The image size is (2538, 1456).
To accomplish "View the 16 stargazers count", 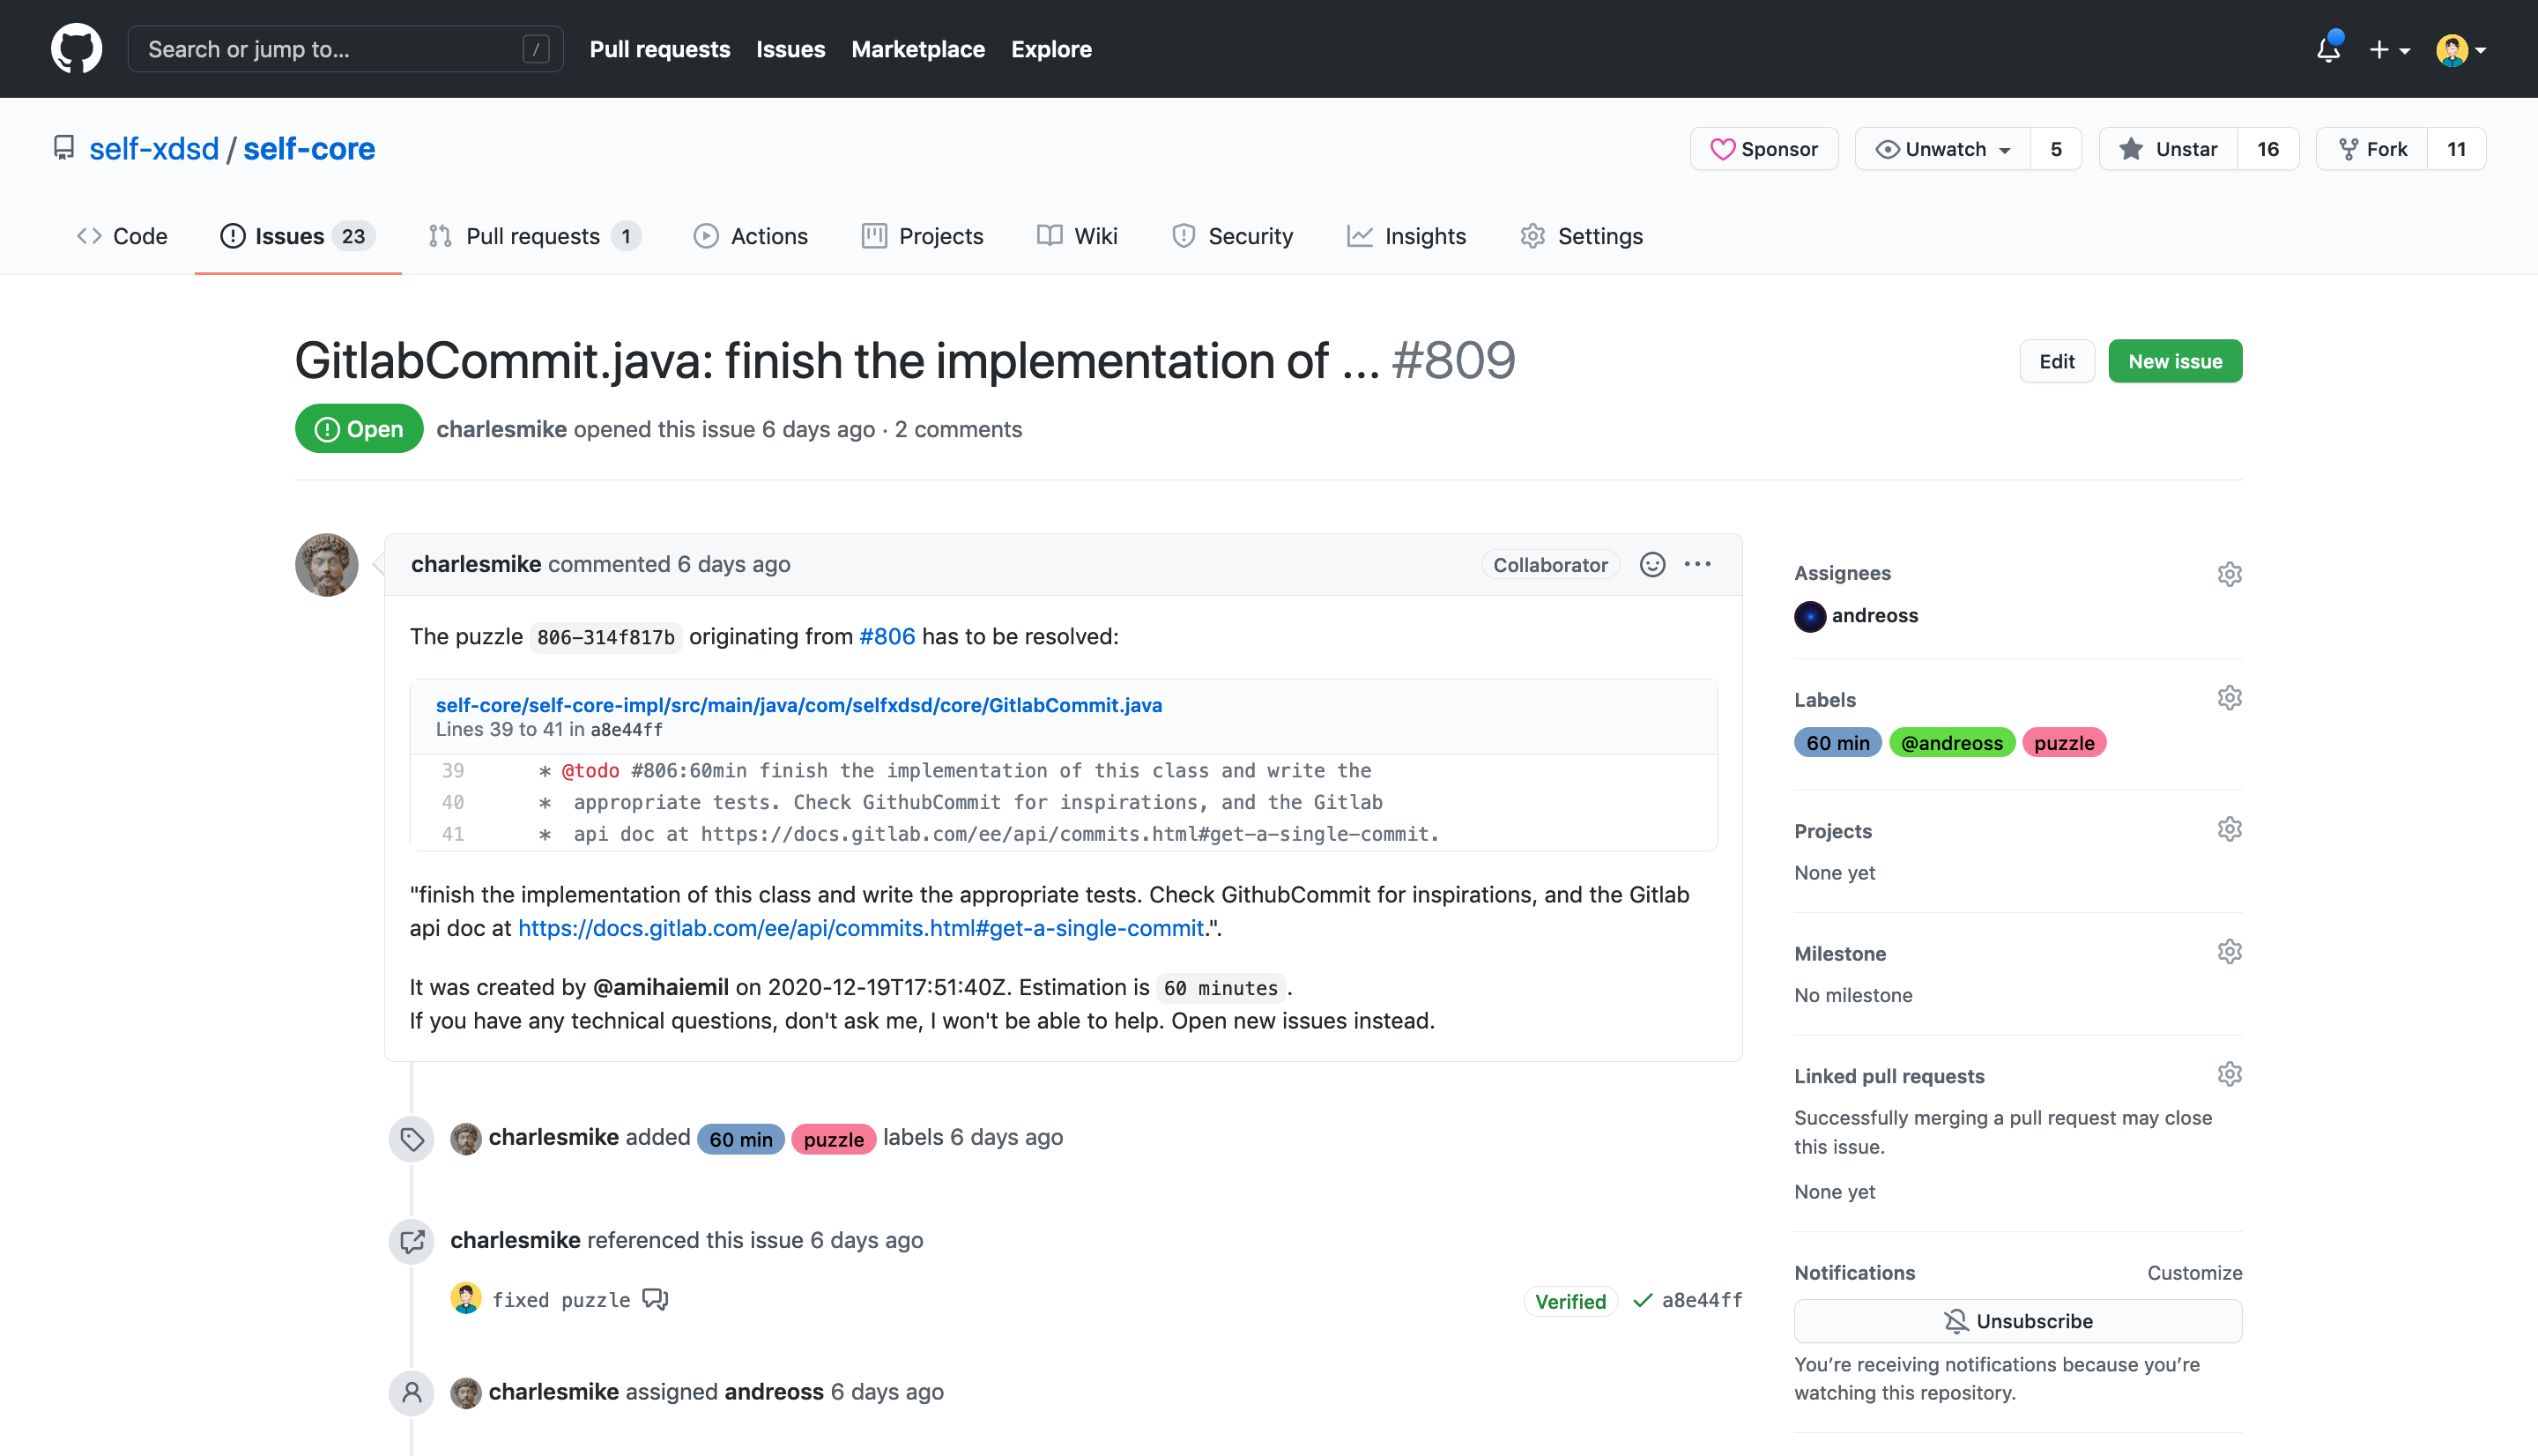I will (2268, 149).
